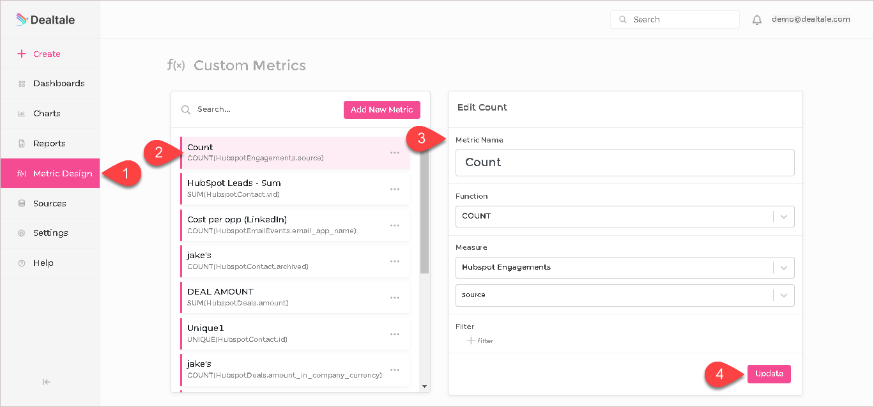The image size is (874, 407).
Task: Select the Count metric row
Action: (295, 153)
